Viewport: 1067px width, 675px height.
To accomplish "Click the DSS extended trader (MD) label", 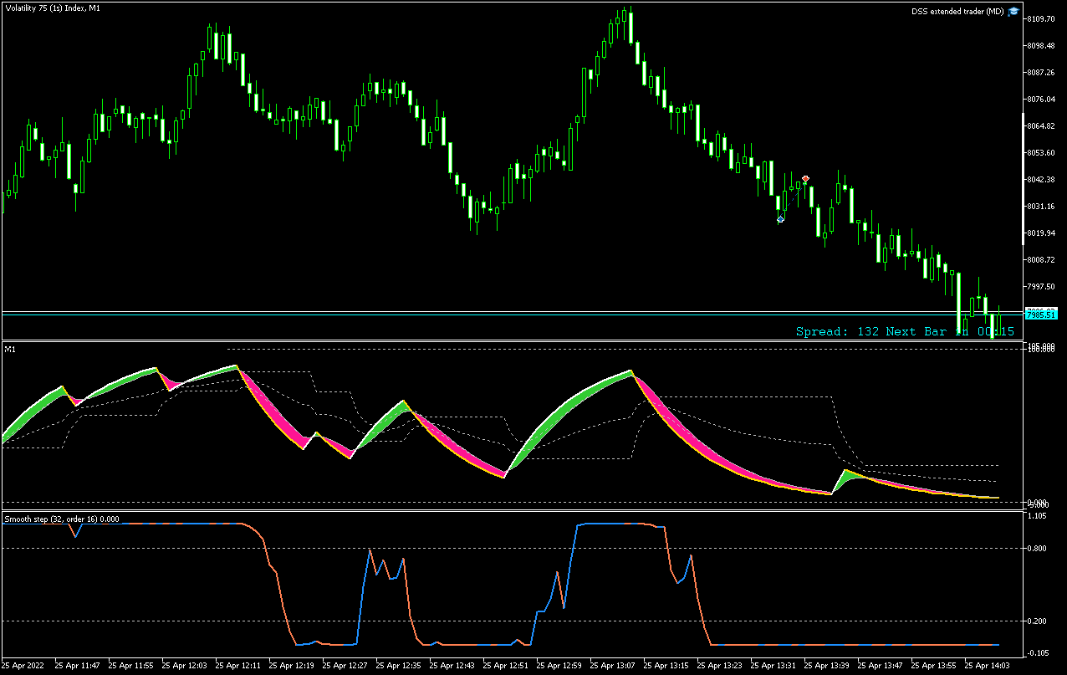I will point(957,11).
